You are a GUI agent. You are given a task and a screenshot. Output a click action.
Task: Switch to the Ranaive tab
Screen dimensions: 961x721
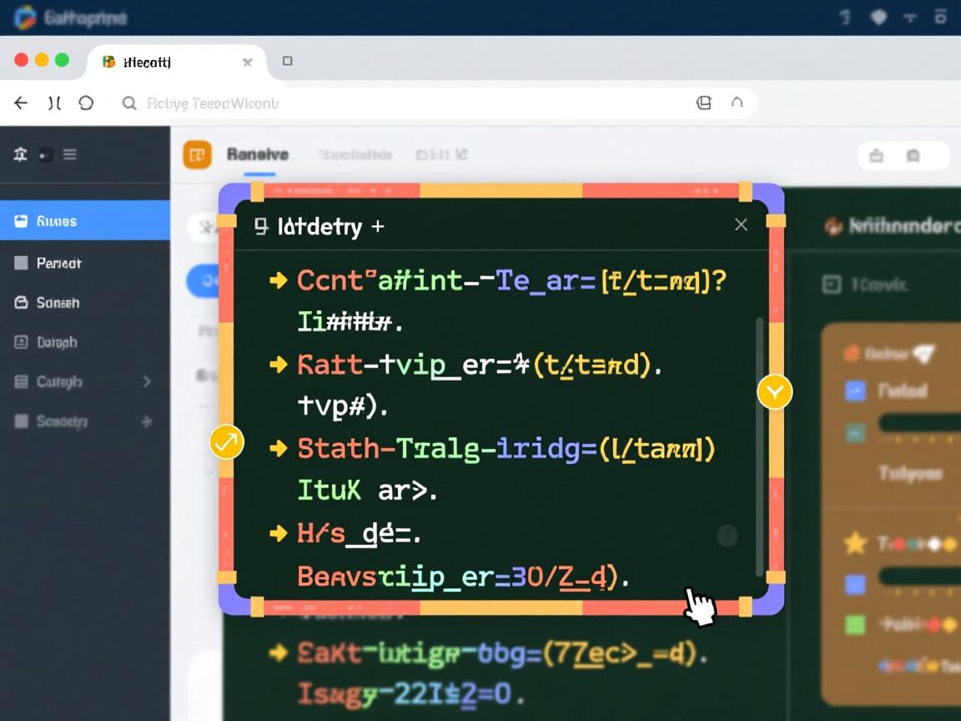click(x=258, y=154)
